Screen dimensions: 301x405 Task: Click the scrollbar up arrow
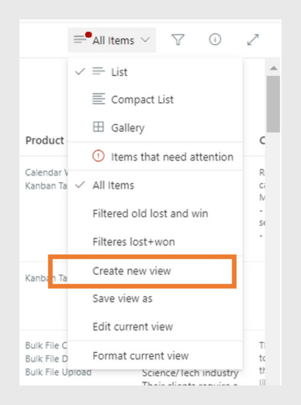click(x=274, y=68)
